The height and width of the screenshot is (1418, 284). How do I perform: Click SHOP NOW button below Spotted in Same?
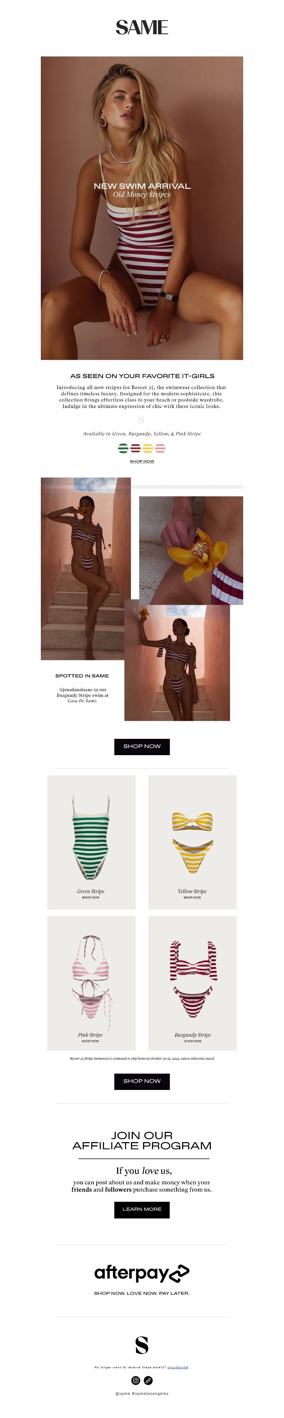[x=142, y=746]
